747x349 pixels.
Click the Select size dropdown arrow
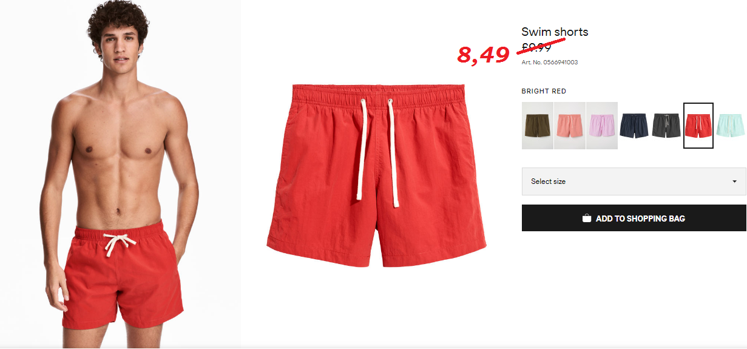click(734, 181)
